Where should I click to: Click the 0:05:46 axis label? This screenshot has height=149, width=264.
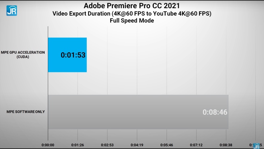(167, 145)
